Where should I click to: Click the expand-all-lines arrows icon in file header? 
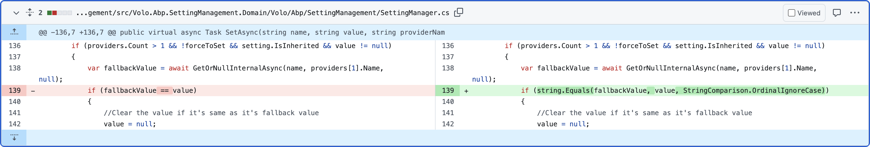pyautogui.click(x=30, y=13)
